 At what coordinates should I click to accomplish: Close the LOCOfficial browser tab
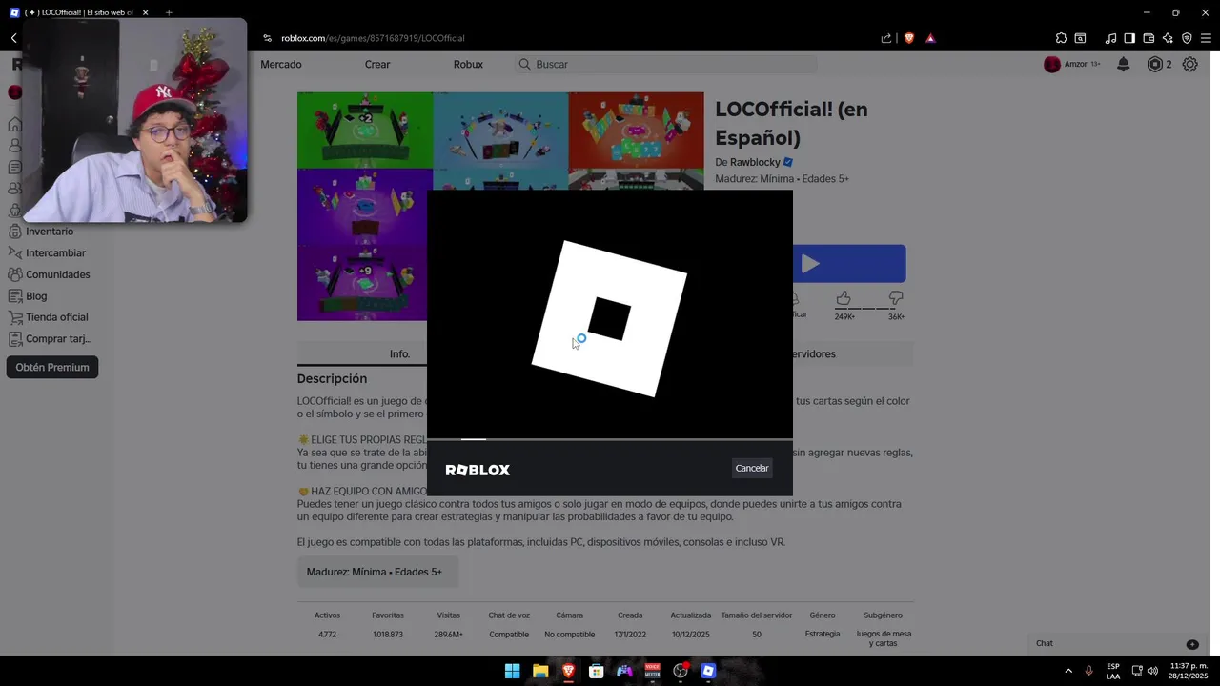(x=145, y=12)
